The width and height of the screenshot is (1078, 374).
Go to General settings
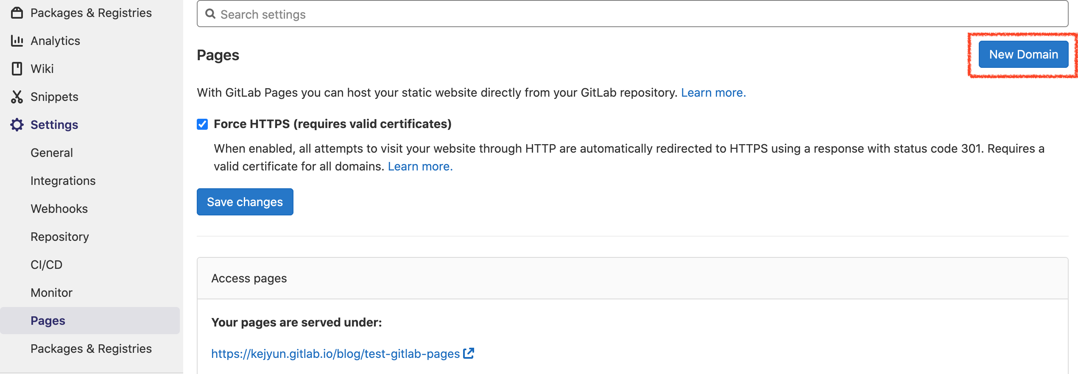(52, 153)
